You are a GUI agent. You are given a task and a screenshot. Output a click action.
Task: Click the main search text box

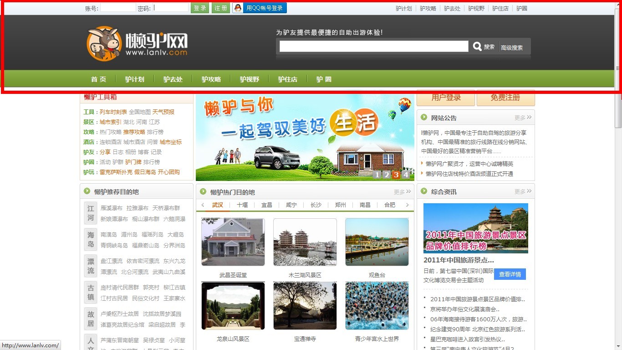pos(374,46)
